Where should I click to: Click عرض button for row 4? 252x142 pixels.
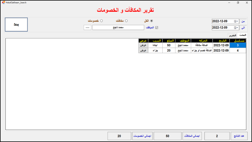tap(143, 51)
